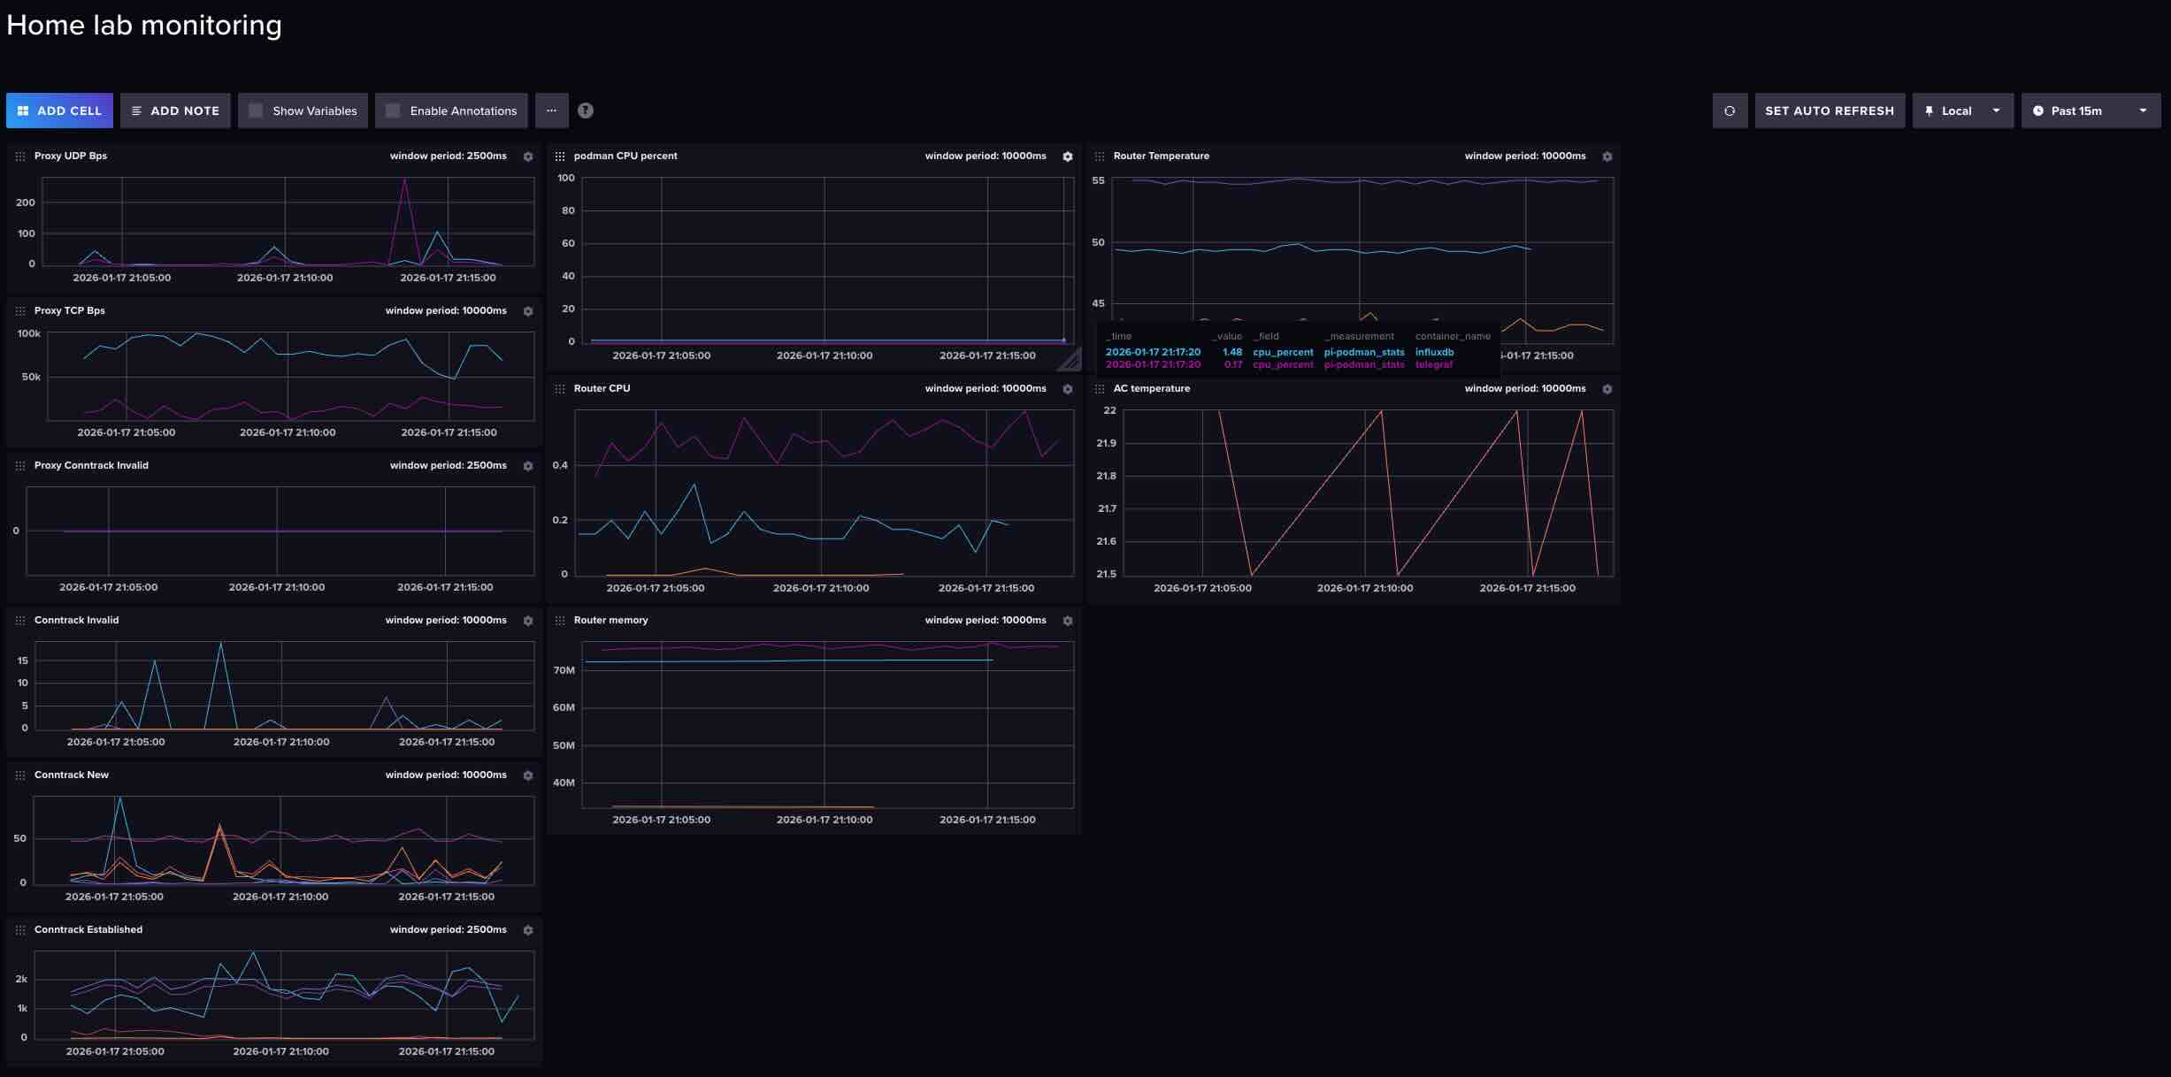2171x1077 pixels.
Task: Open settings gear on Proxy UDP Bps cell
Action: pos(528,157)
